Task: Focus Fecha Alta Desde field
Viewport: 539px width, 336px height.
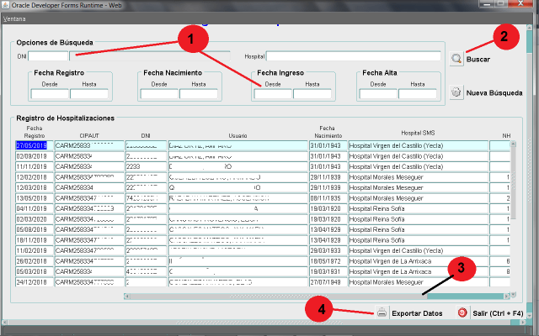Action: (x=378, y=94)
